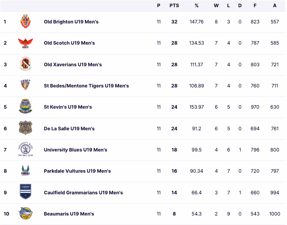This screenshot has width=287, height=225.
Task: Click the University Blues U19 Men's name
Action: point(76,150)
